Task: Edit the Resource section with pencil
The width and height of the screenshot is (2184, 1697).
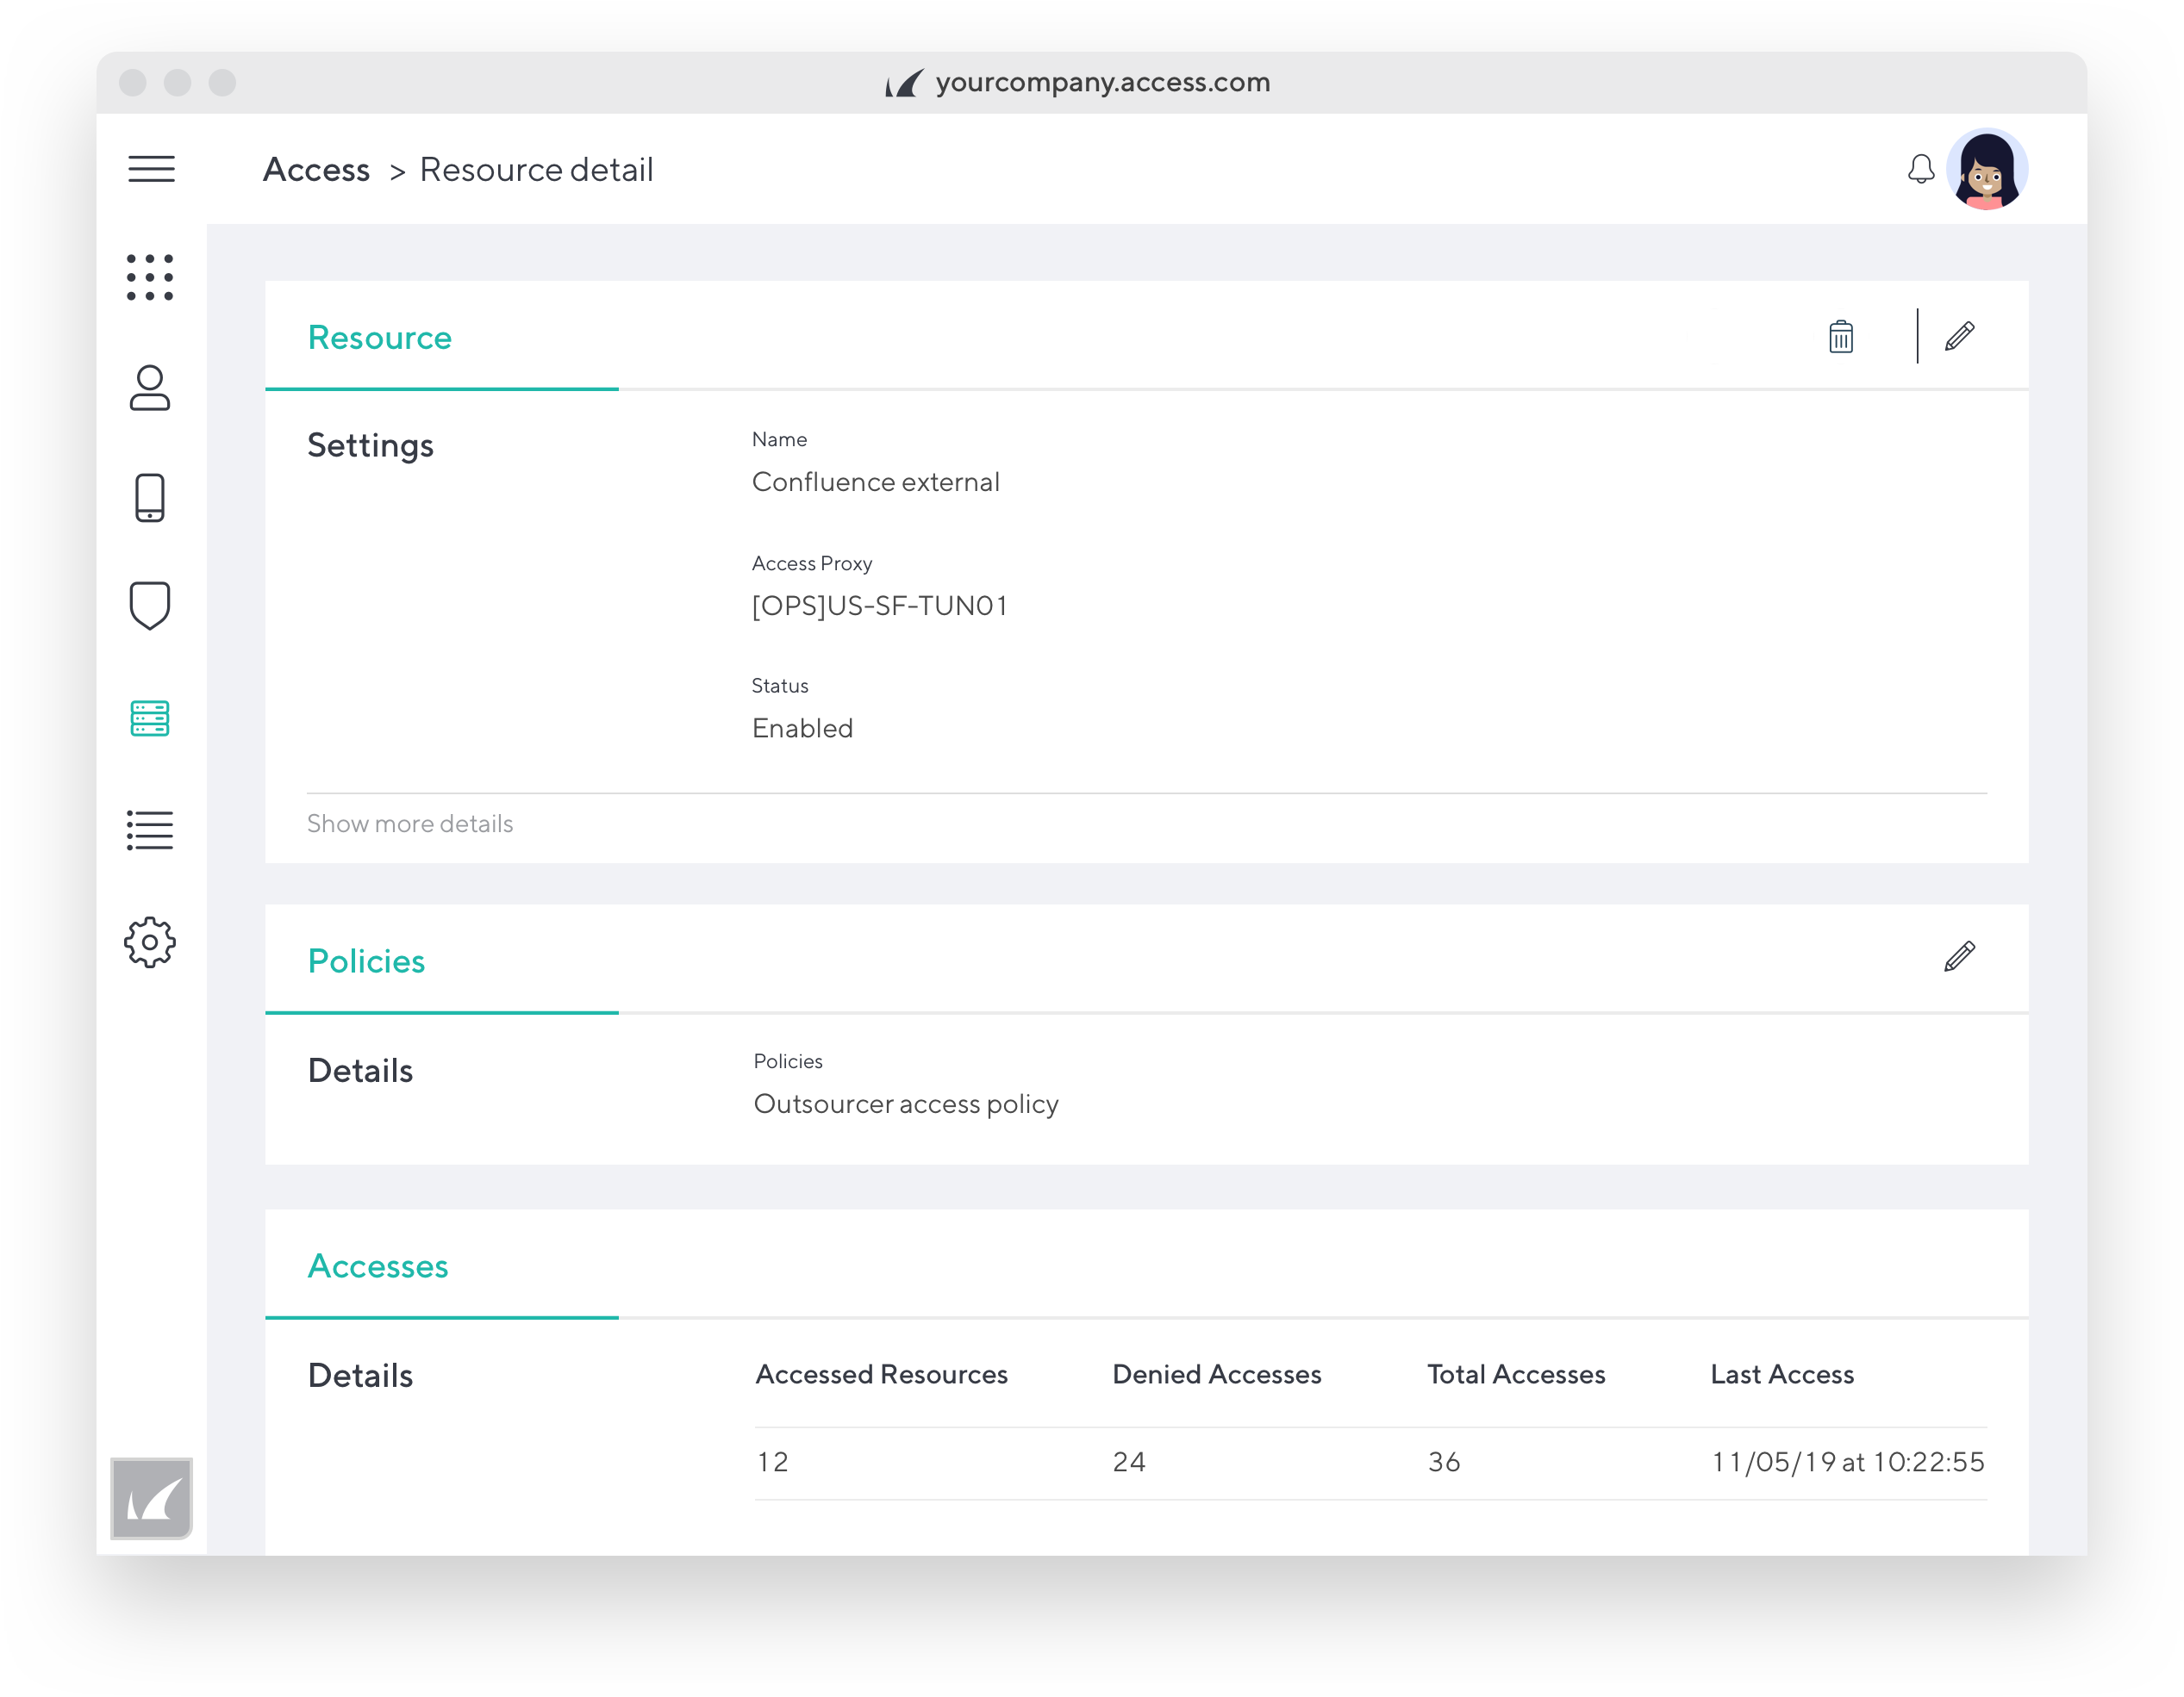Action: [x=1960, y=337]
